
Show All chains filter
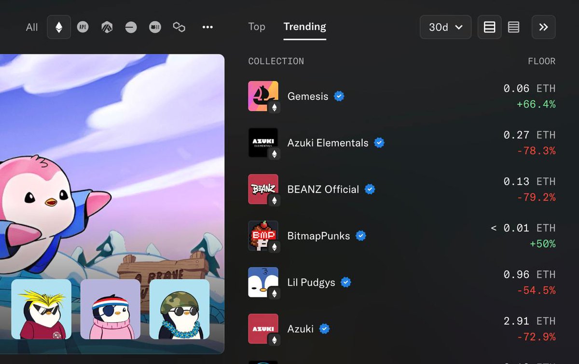click(x=32, y=27)
